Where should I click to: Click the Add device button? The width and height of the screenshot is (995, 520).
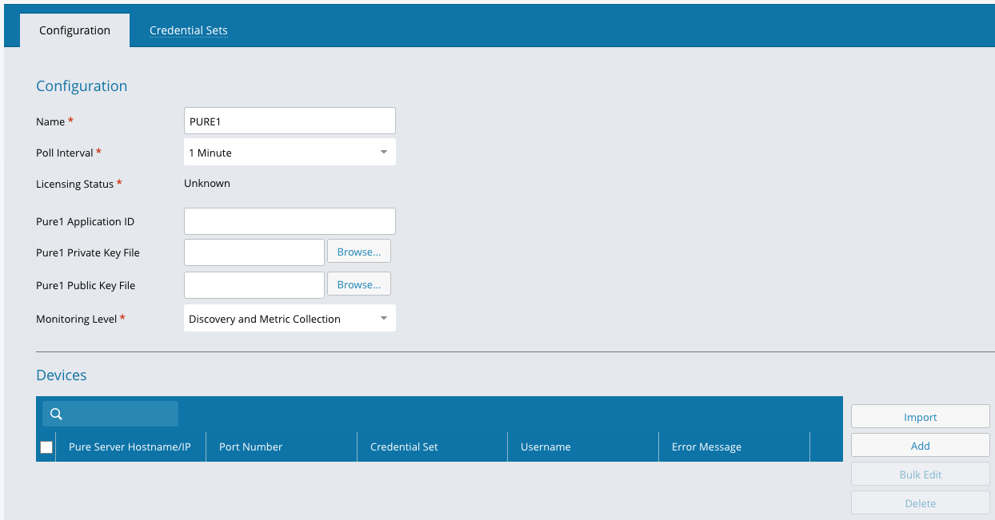point(921,446)
